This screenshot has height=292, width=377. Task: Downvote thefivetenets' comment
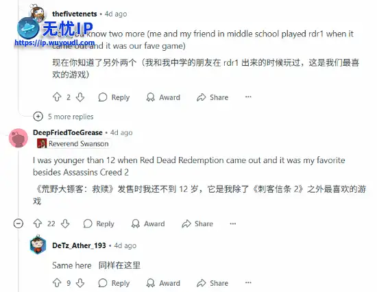click(x=80, y=97)
